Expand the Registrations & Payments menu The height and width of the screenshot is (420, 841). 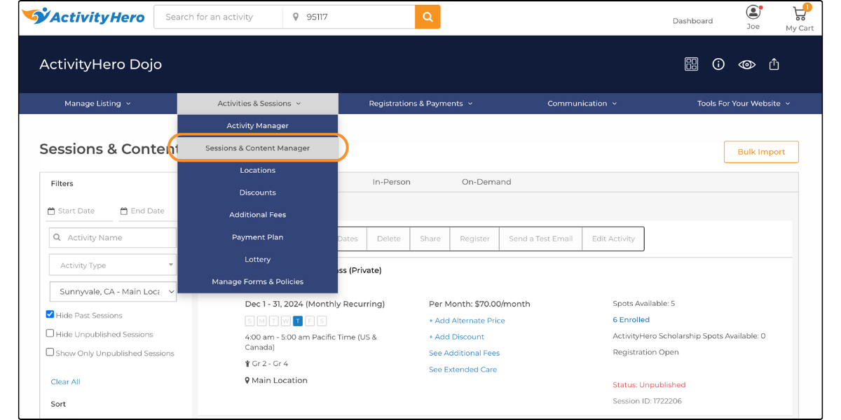pos(420,104)
